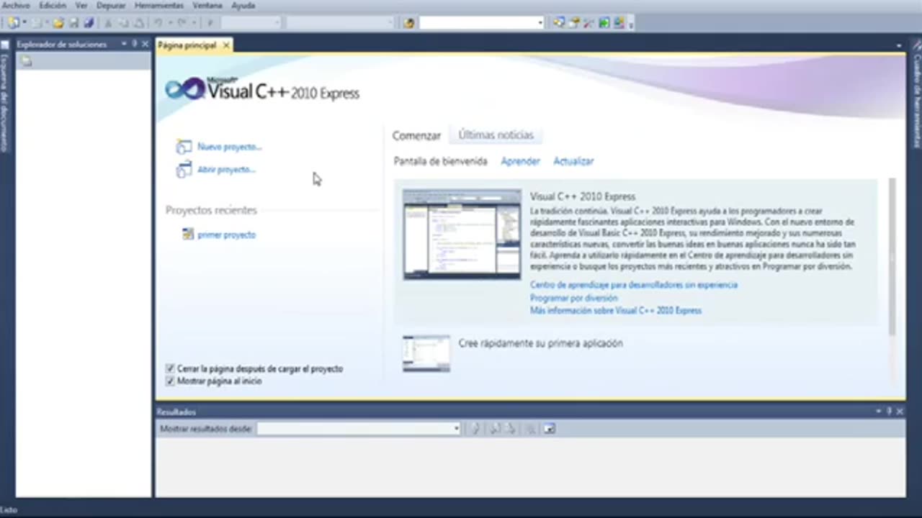Switch to the Últimas noticias tab
Image resolution: width=922 pixels, height=518 pixels.
click(496, 135)
